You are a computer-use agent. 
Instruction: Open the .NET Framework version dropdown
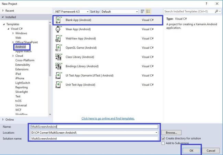72,12
